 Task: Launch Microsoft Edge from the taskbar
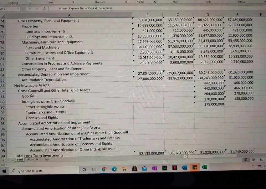pyautogui.click(x=114, y=169)
